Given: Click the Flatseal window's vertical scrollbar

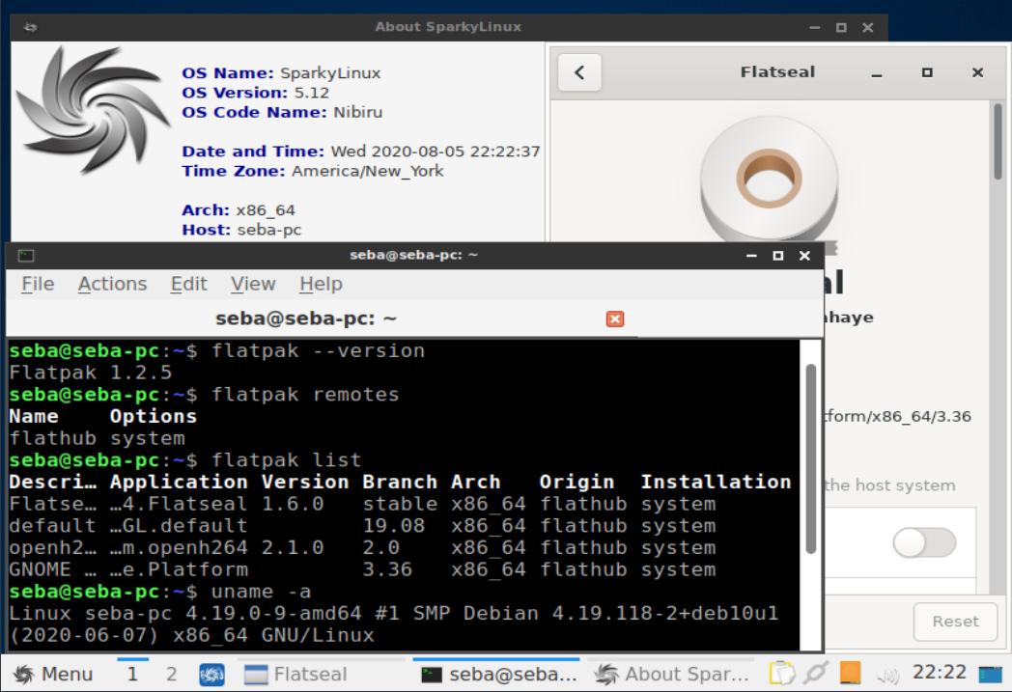Looking at the screenshot, I should coord(998,142).
